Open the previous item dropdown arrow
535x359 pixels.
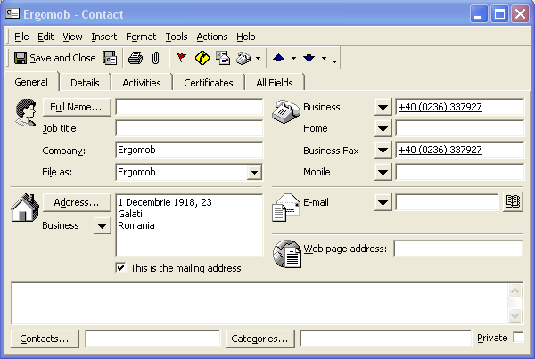pyautogui.click(x=293, y=58)
